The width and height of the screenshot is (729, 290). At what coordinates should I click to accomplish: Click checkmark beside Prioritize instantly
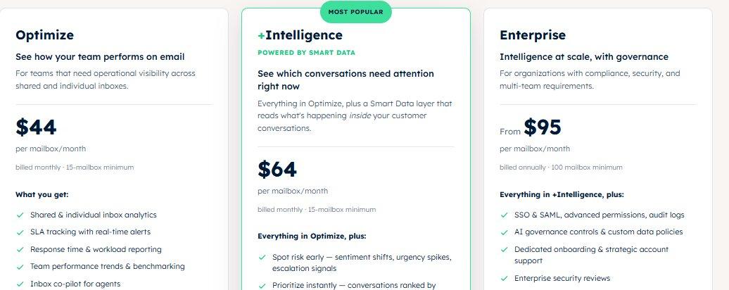coord(262,285)
